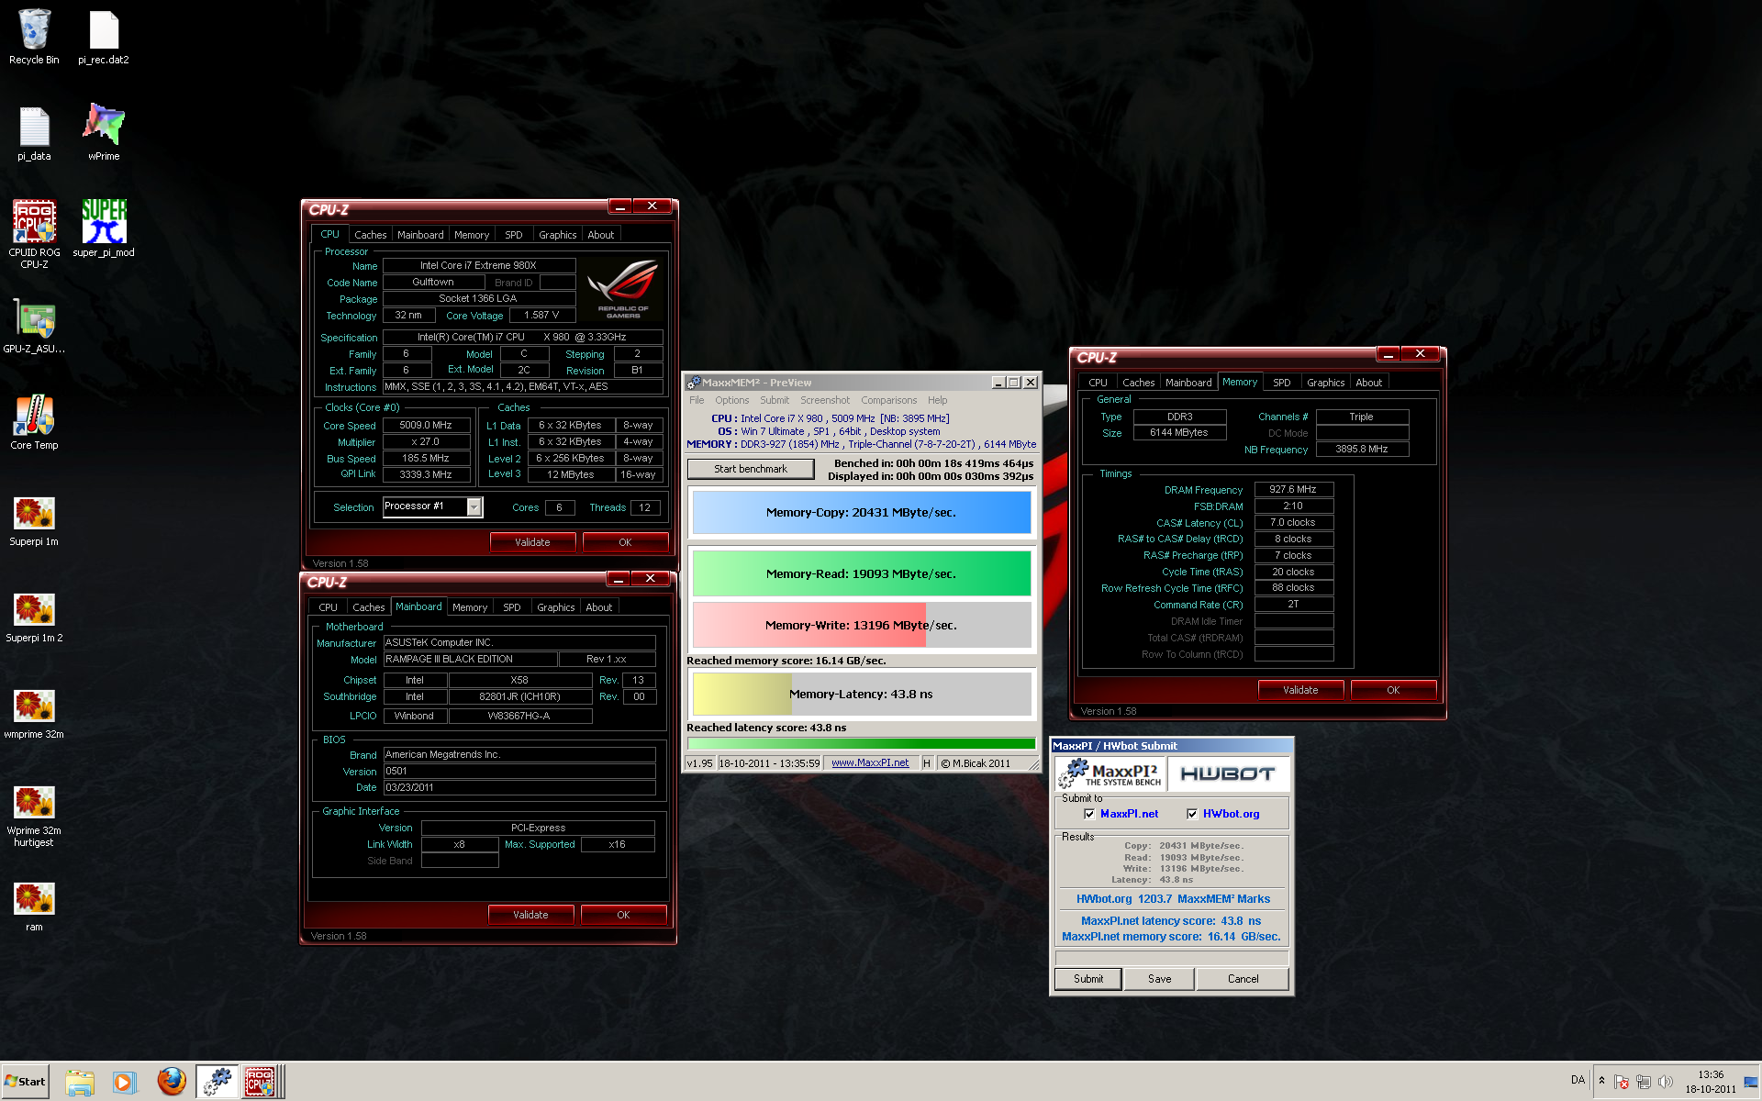This screenshot has height=1101, width=1762.
Task: Open the ram image icon on desktop
Action: [x=34, y=906]
